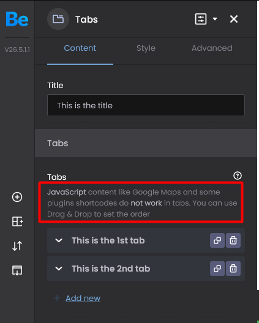Duplicate the 2nd tab item
This screenshot has width=259, height=323.
[x=217, y=269]
